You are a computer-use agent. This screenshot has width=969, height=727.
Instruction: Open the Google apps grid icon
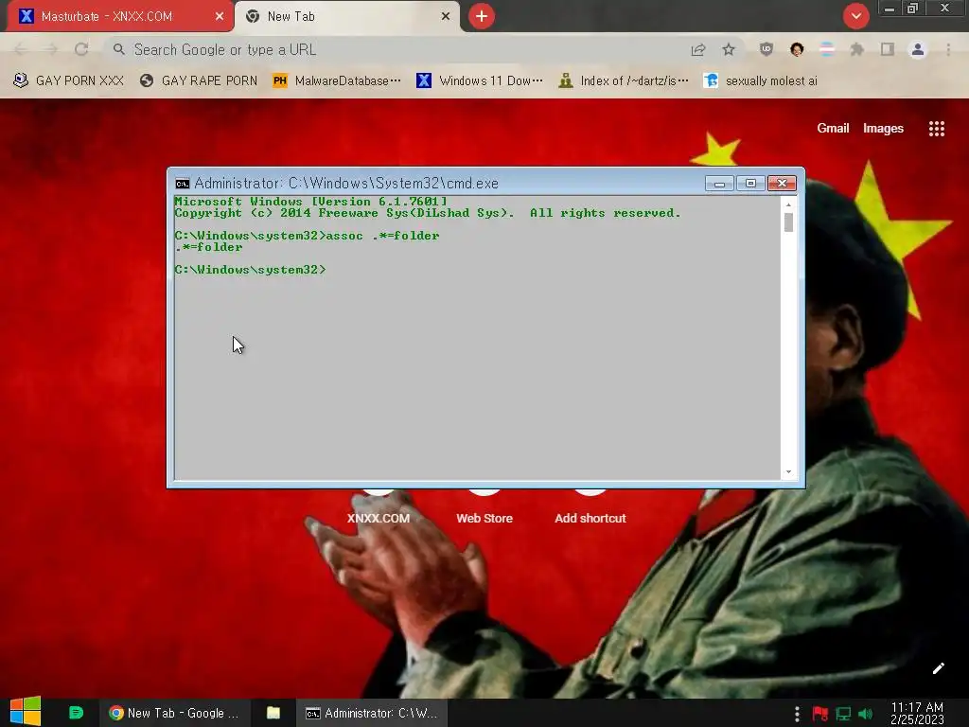936,129
